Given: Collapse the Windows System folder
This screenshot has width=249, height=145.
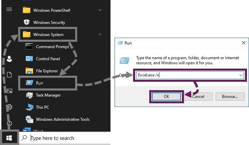Looking at the screenshot, I should tap(100, 34).
